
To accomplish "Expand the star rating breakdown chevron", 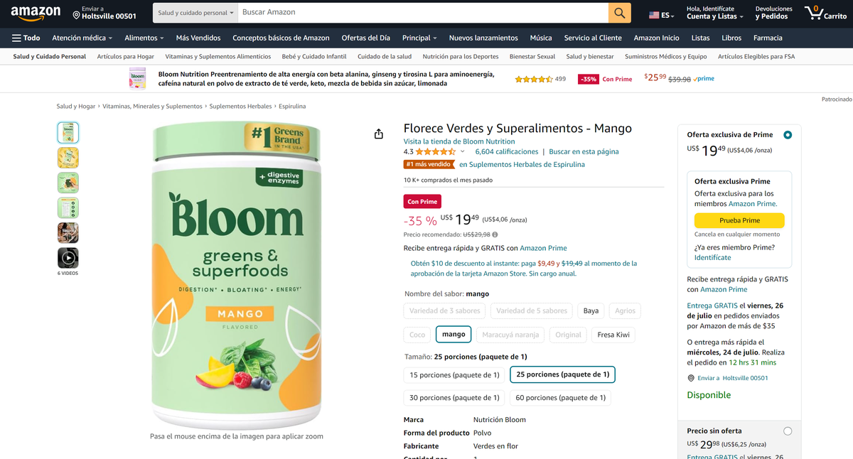I will 463,151.
